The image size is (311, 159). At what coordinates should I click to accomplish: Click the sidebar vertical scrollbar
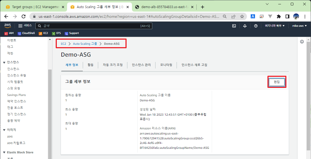50,114
